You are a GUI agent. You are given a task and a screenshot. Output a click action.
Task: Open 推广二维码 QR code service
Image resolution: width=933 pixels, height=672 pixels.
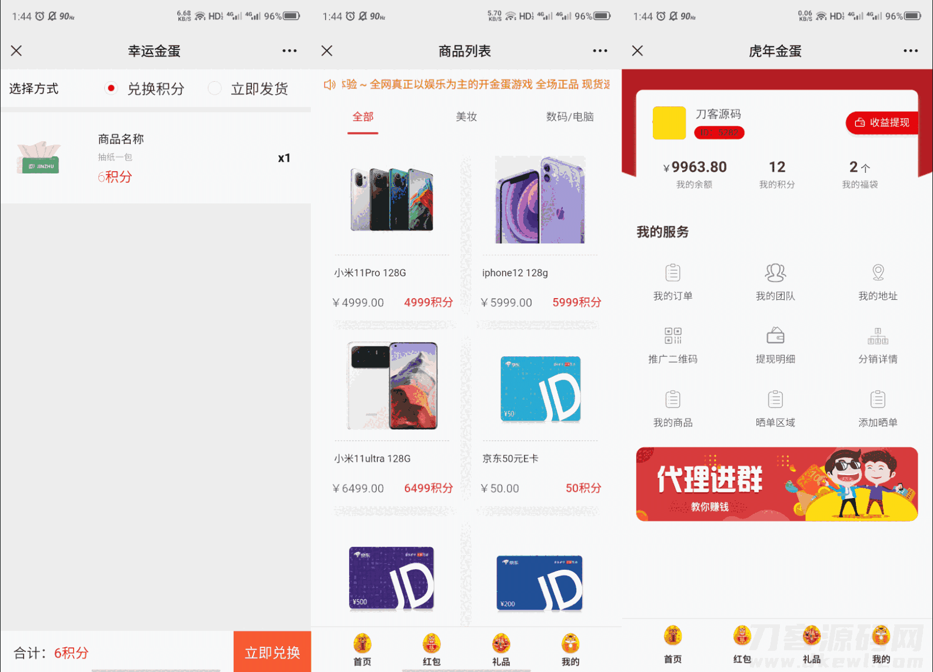673,346
